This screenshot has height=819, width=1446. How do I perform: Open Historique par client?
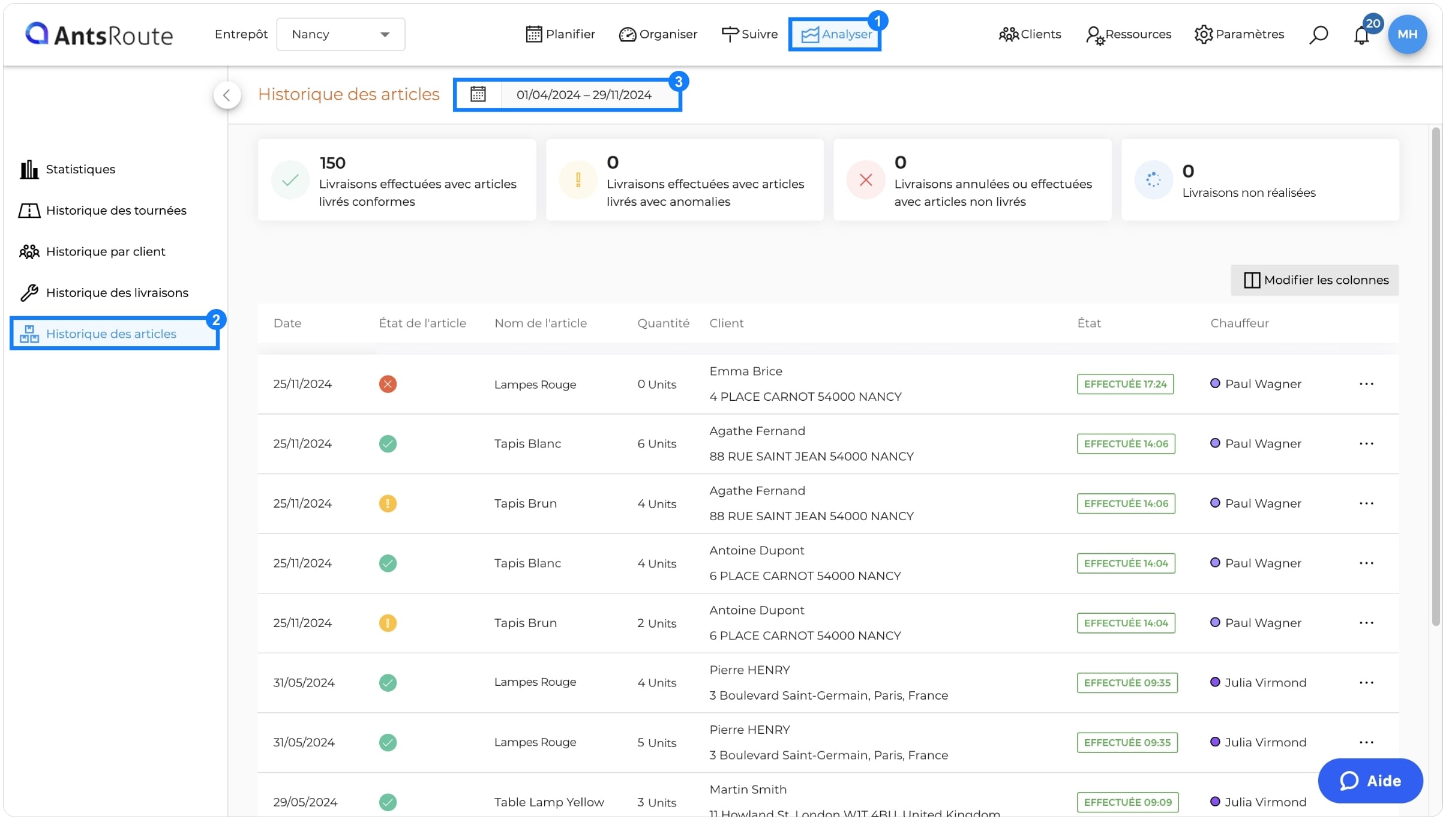[92, 252]
